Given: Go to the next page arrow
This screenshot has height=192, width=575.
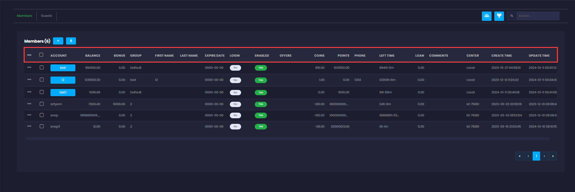Looking at the screenshot, I should (x=544, y=156).
